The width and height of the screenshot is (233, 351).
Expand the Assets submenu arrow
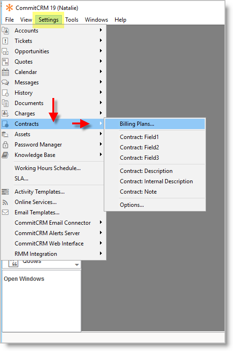(101, 134)
